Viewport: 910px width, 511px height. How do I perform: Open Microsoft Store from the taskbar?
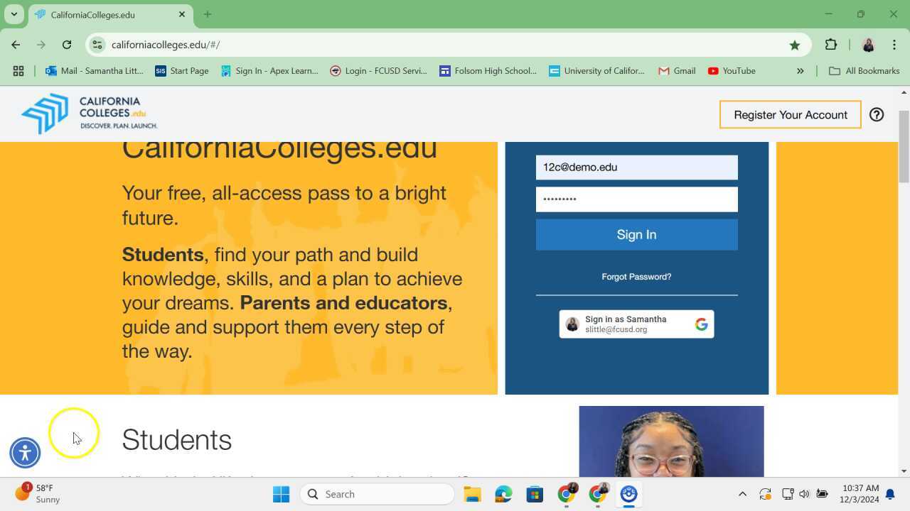coord(535,494)
